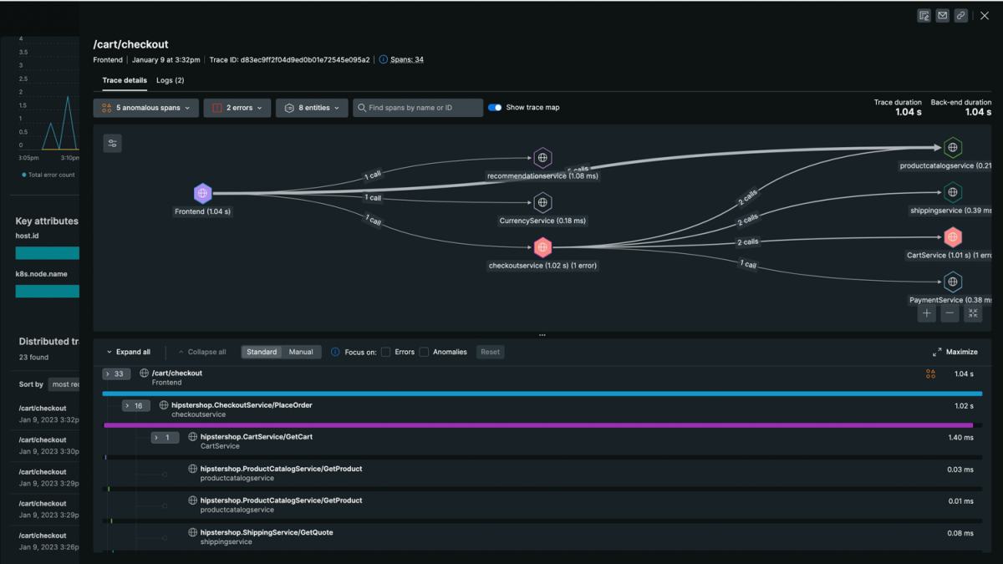Viewport: 1003px width, 564px height.
Task: Switch to the Logs (2) tab
Action: point(170,80)
